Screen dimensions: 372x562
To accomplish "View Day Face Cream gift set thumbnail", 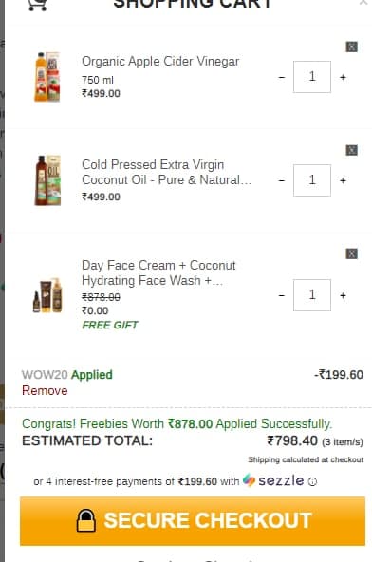I will [47, 295].
